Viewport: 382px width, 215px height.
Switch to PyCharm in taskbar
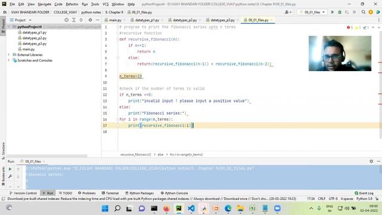coord(179,208)
